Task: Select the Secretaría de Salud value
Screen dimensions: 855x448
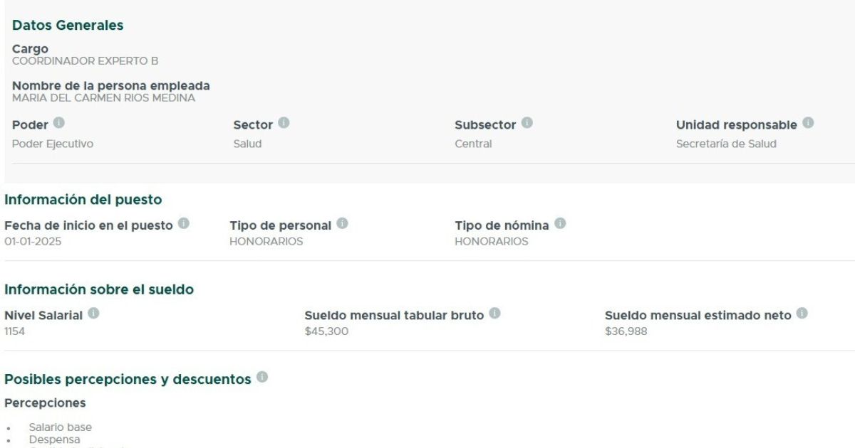Action: [x=725, y=144]
